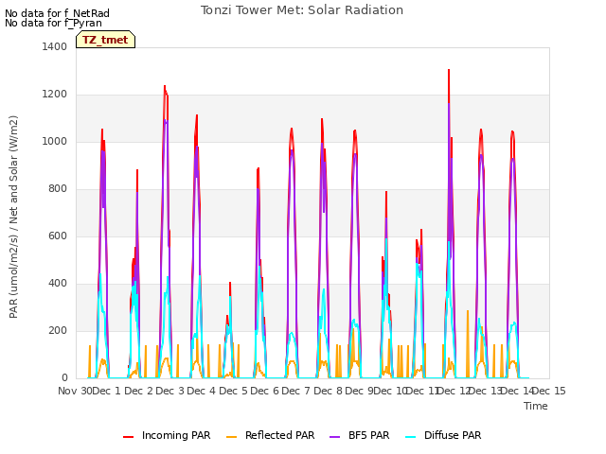The image size is (606, 454).
Task: Click the y-axis title PAR / Net and Solar
Action: 13,217
